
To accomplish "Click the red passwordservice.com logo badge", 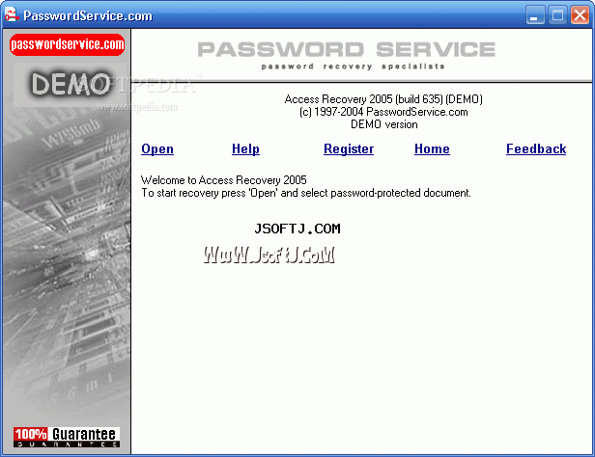I will (x=68, y=44).
